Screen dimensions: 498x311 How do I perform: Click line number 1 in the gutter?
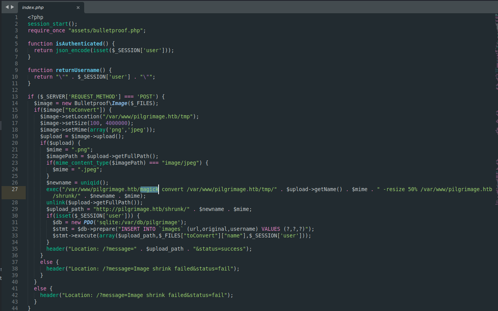16,17
